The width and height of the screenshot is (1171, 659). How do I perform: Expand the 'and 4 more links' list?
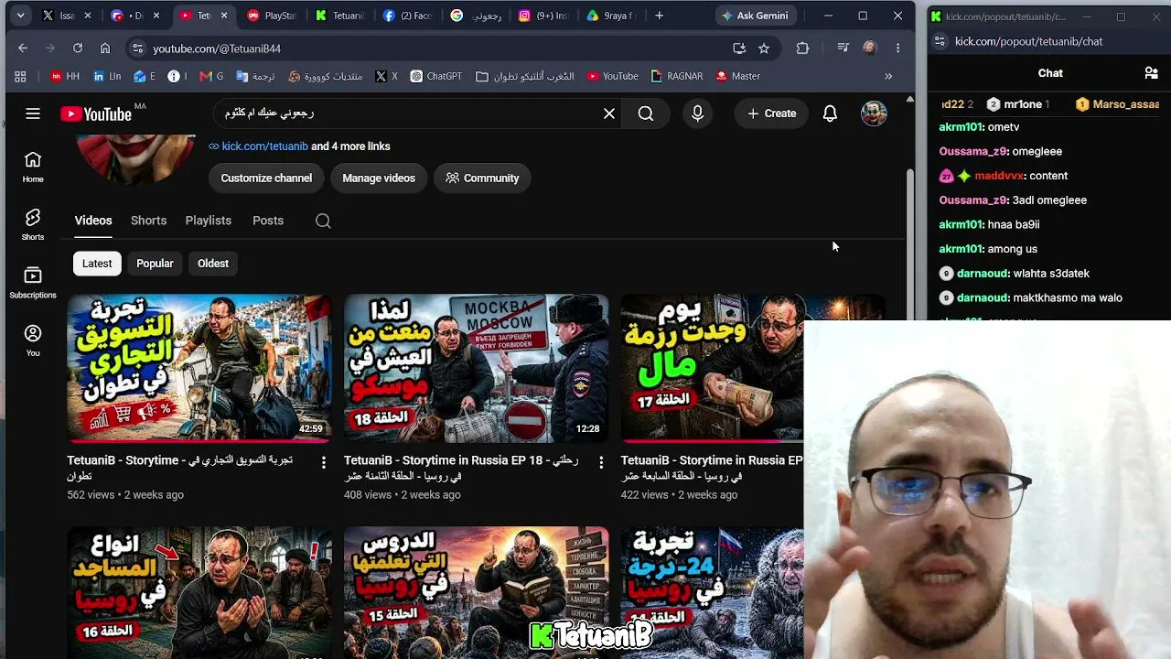tap(350, 146)
